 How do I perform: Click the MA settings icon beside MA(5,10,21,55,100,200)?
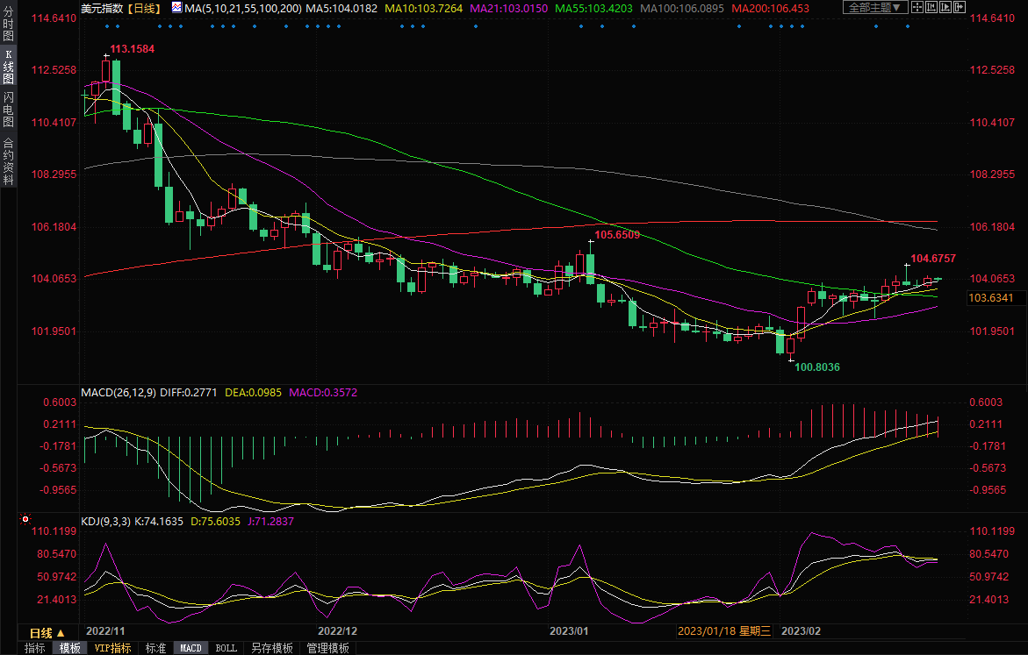(x=176, y=8)
